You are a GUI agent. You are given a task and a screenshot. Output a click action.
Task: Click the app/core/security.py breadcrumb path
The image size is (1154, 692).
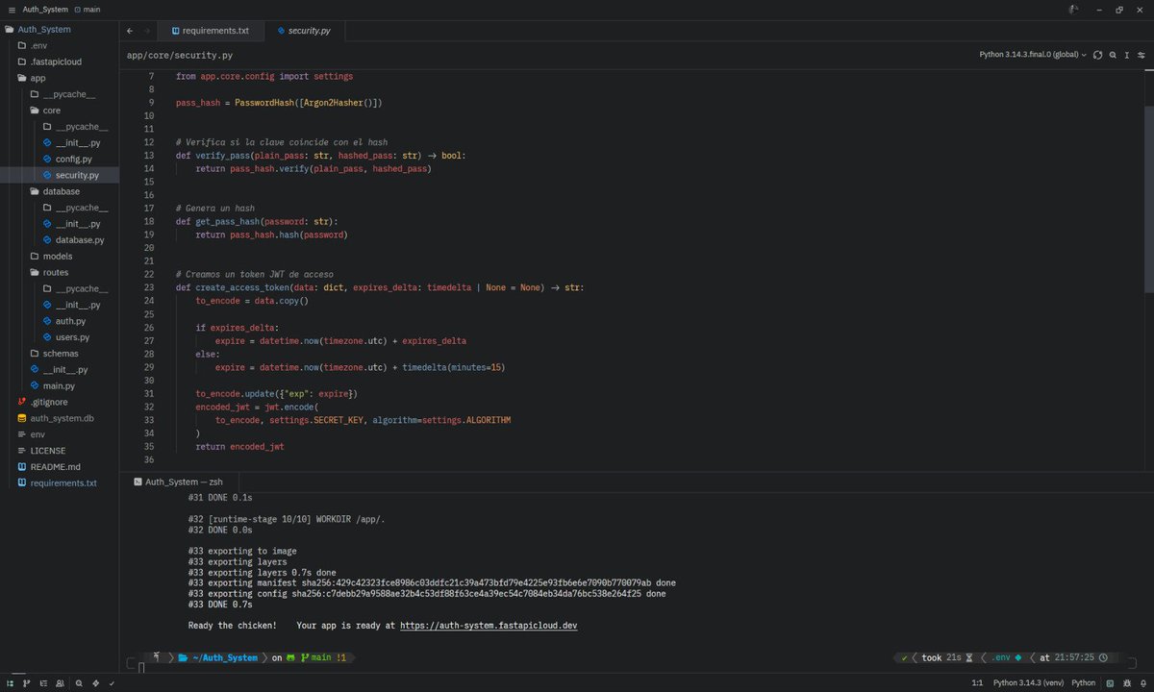pos(180,55)
